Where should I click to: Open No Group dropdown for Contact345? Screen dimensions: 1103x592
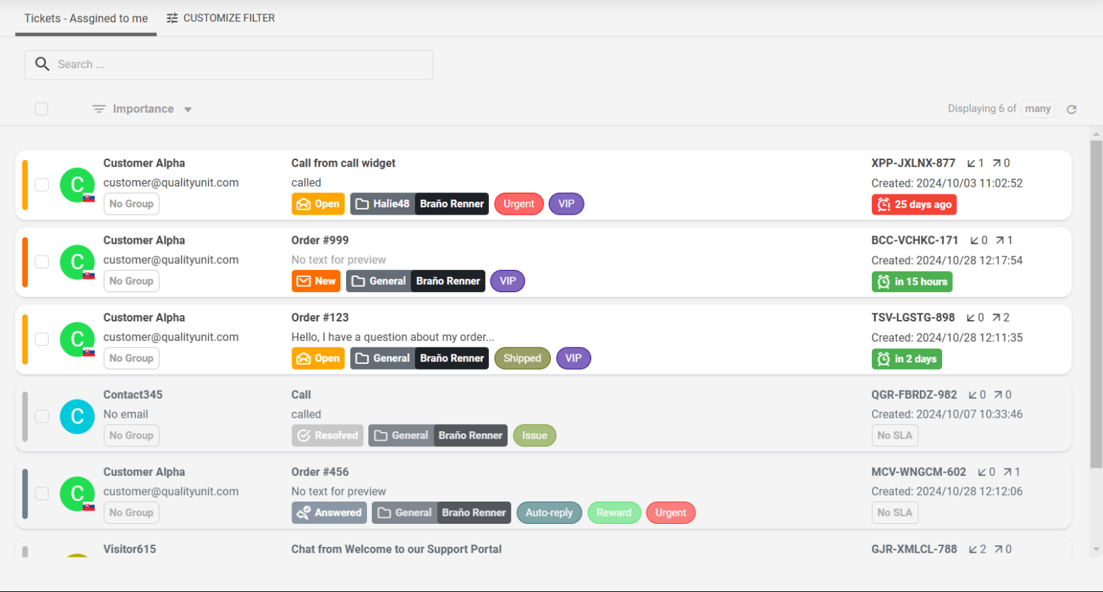[131, 436]
